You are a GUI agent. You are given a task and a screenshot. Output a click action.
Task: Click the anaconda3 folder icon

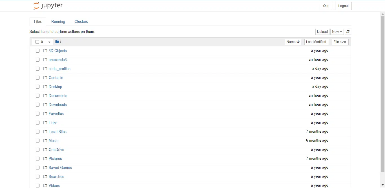[45, 60]
